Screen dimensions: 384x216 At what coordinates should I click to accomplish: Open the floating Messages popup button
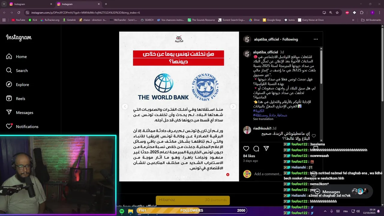(341, 192)
